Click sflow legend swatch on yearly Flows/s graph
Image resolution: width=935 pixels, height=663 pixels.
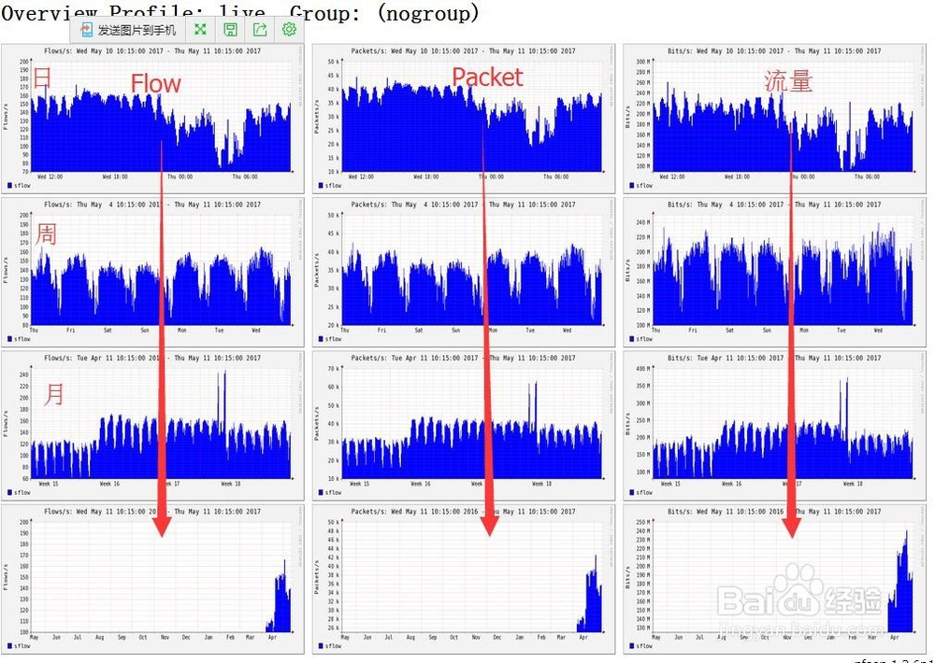point(9,646)
